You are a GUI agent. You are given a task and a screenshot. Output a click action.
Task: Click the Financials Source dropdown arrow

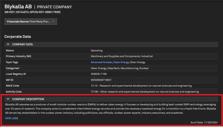tap(53, 21)
